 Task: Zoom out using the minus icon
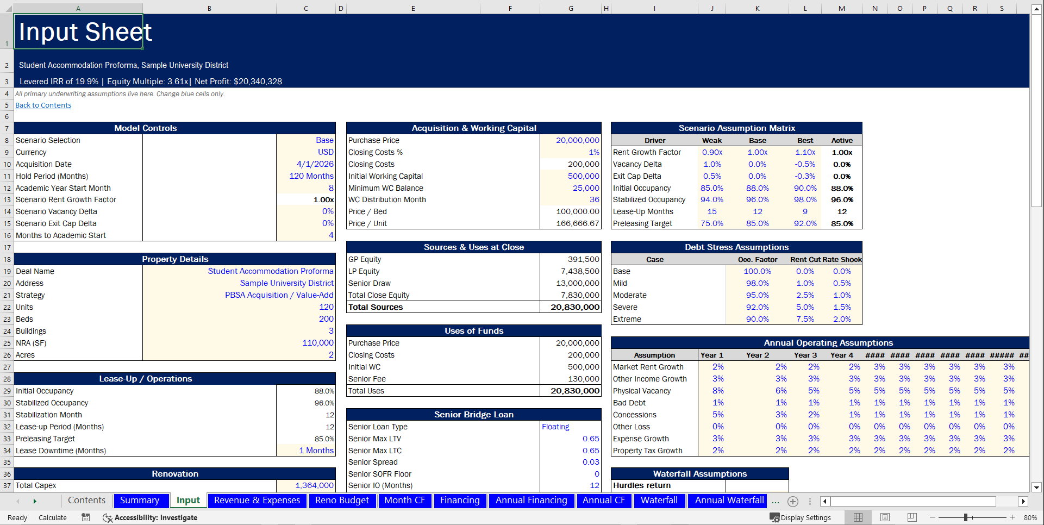click(x=933, y=517)
